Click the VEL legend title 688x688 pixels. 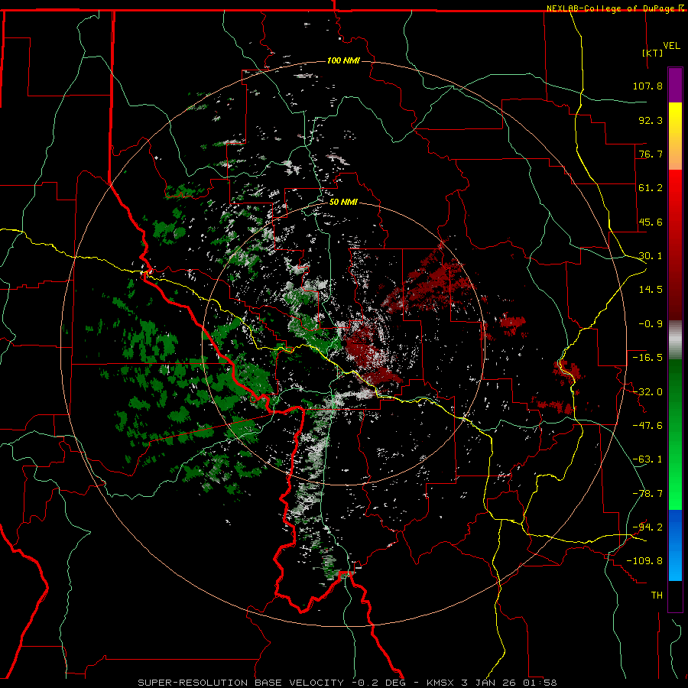coord(672,46)
